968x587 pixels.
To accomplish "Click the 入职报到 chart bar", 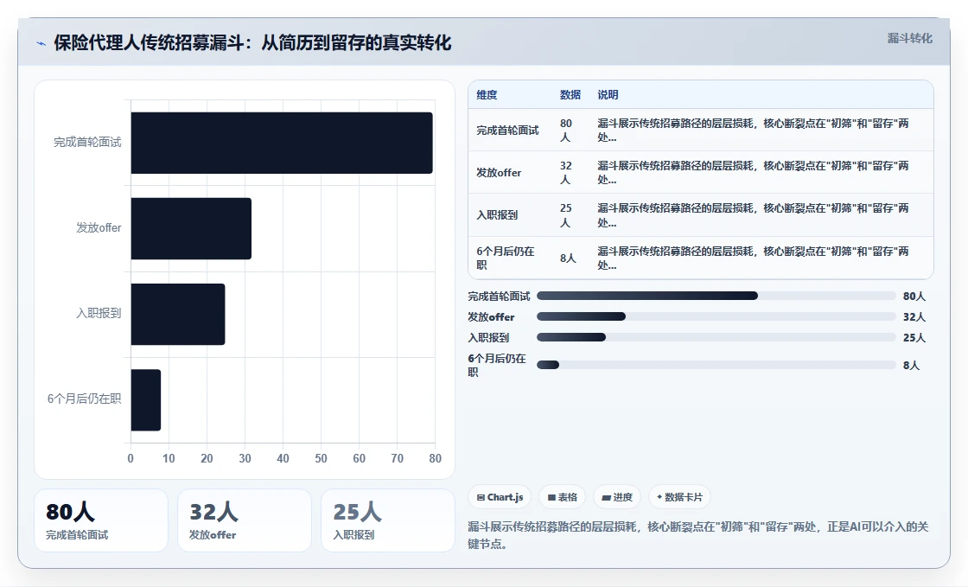I will [x=178, y=314].
